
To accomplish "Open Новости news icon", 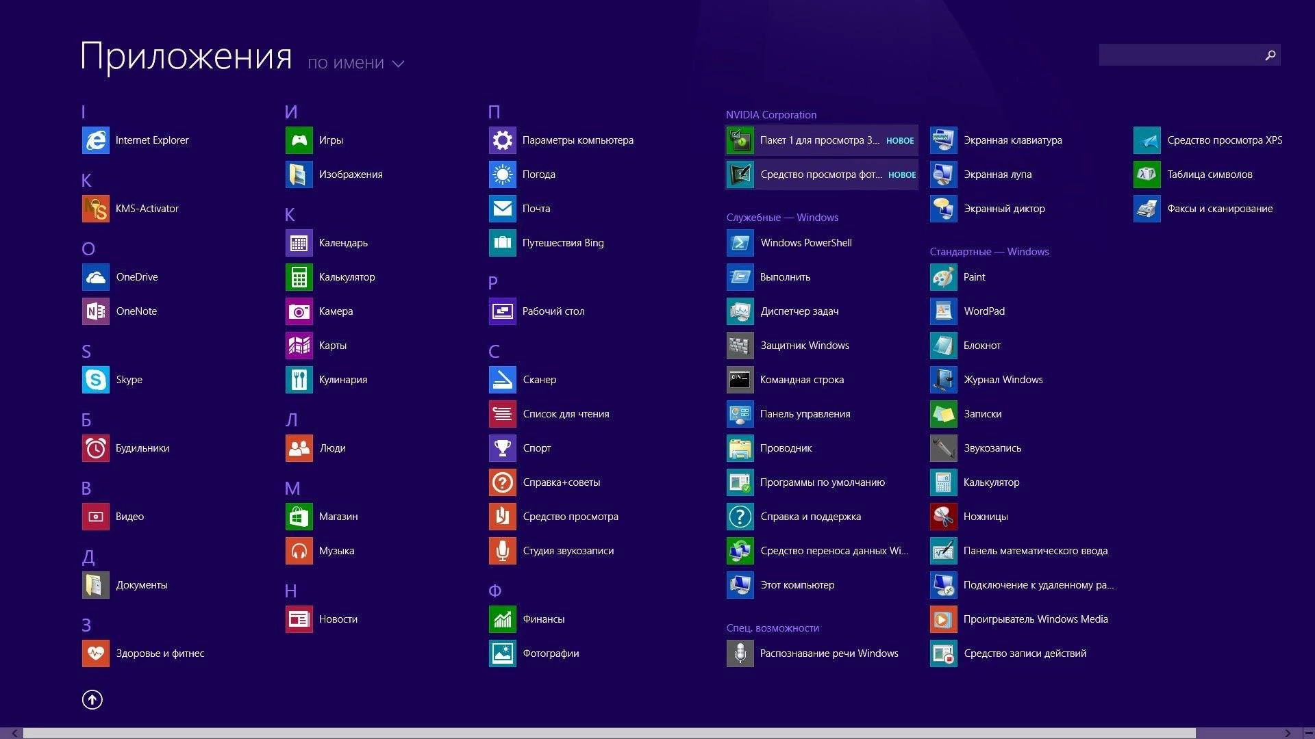I will pos(299,619).
